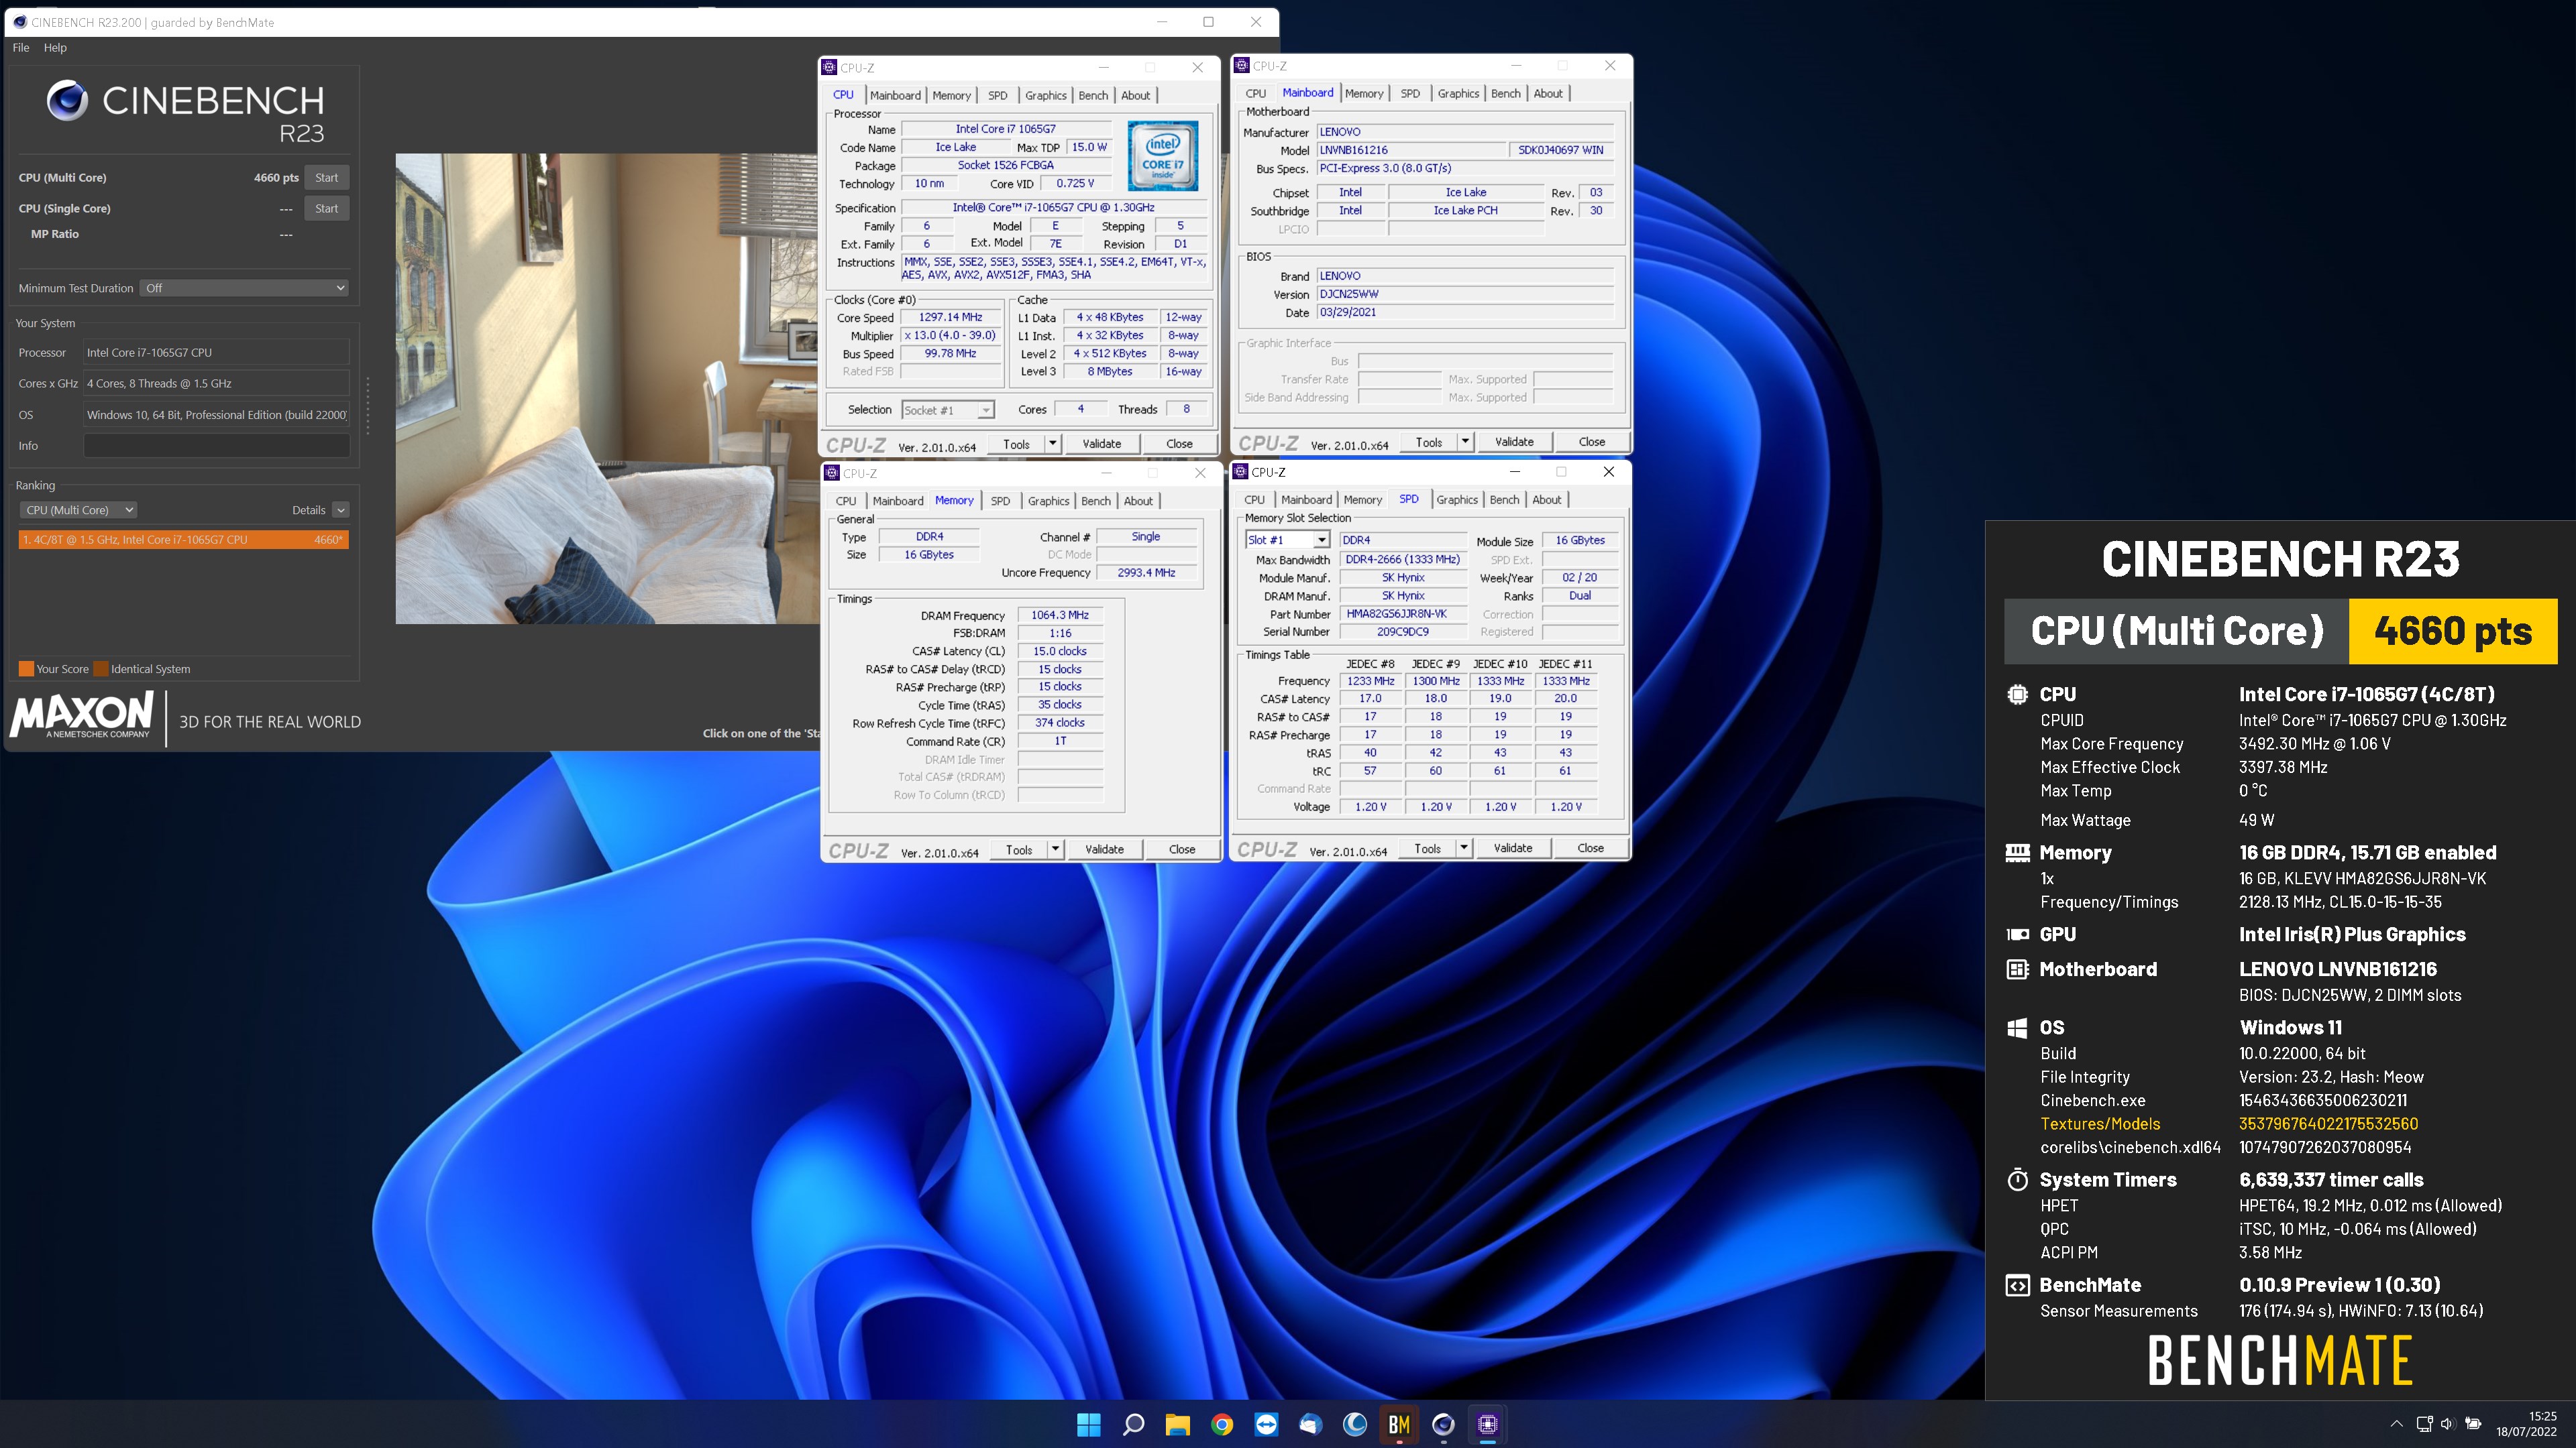
Task: Click the Cinebench sphere logo
Action: (x=67, y=100)
